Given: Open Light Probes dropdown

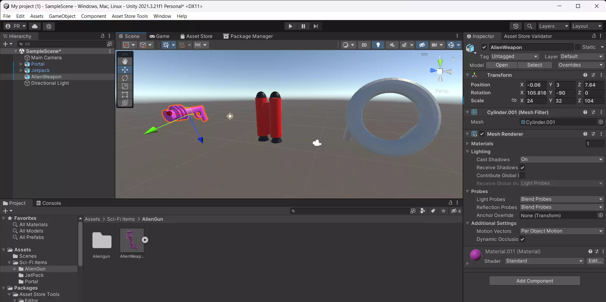Looking at the screenshot, I should tap(562, 199).
